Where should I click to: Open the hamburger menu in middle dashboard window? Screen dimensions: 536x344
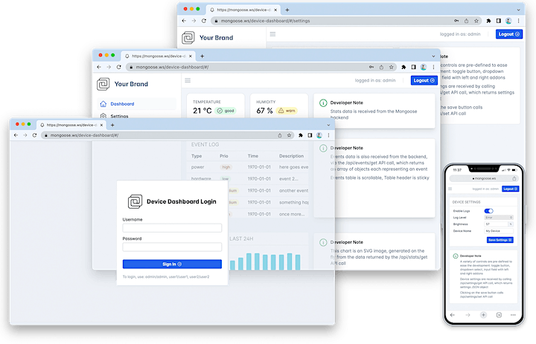(x=188, y=80)
